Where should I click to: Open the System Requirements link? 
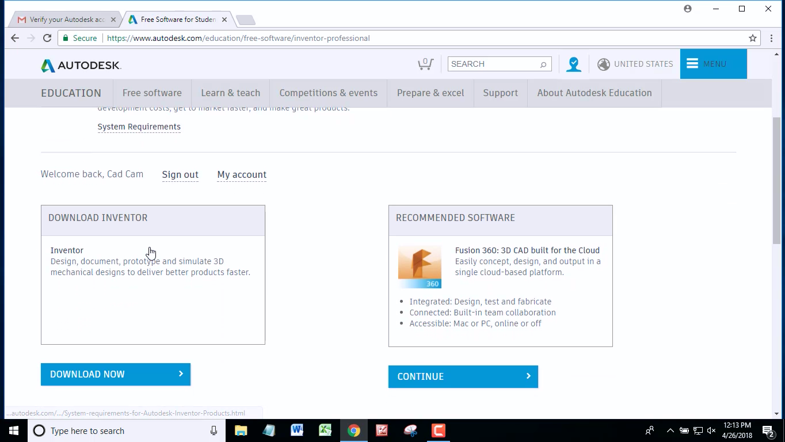139,127
